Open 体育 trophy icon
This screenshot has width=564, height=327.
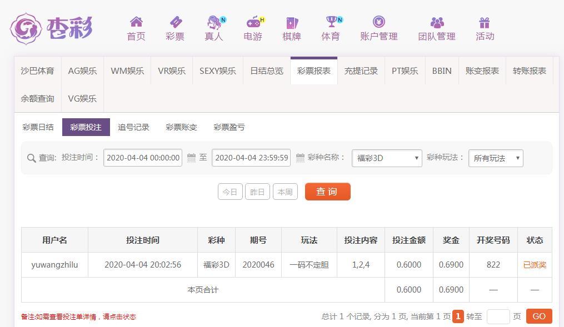pyautogui.click(x=331, y=22)
